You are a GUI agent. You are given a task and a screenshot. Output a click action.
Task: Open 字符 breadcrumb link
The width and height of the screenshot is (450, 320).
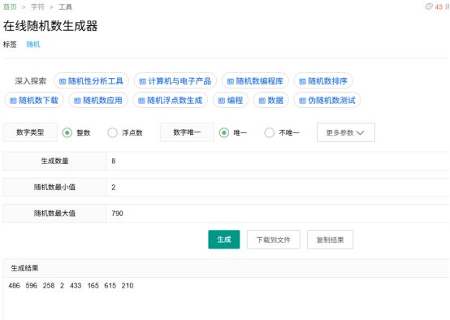click(x=37, y=6)
